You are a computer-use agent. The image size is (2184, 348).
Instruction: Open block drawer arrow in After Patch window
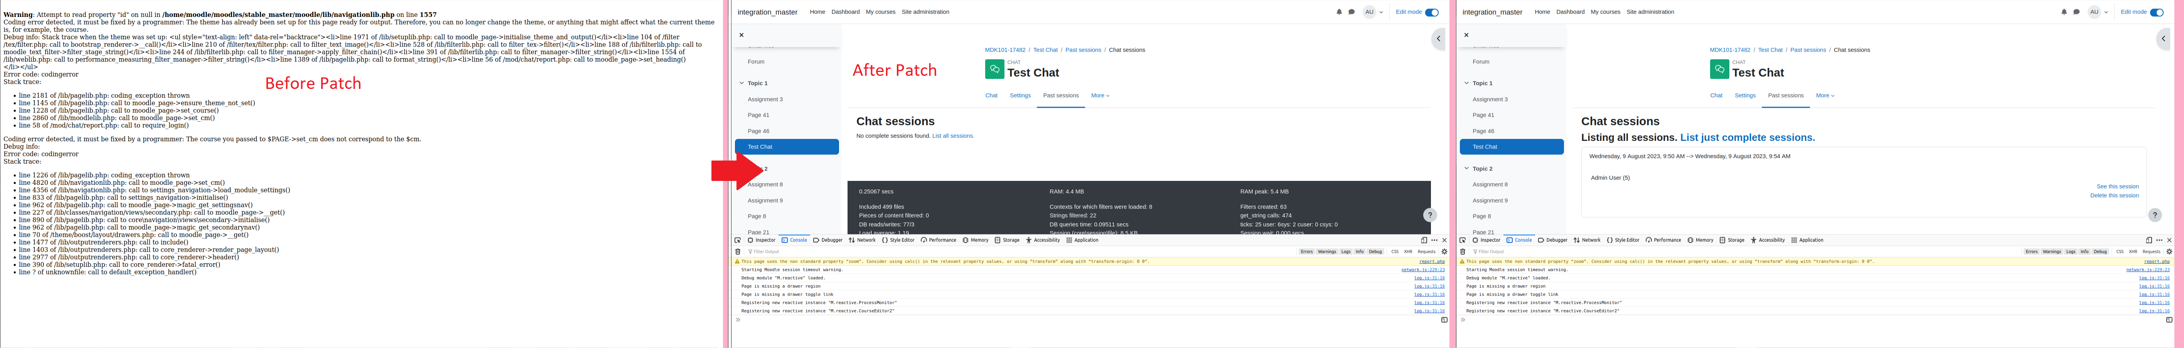[x=1439, y=38]
